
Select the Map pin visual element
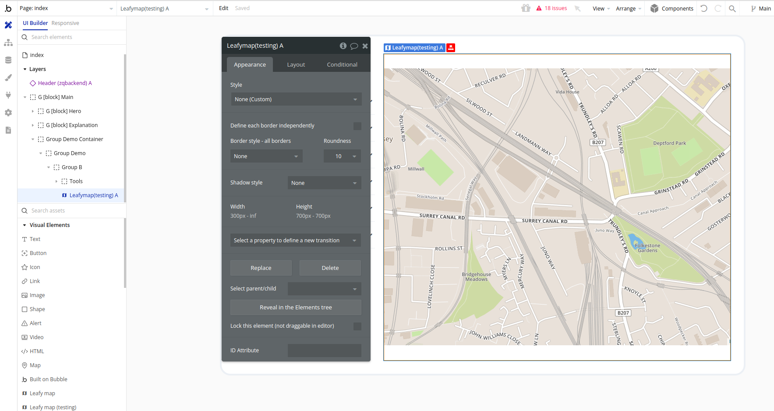[x=25, y=365]
